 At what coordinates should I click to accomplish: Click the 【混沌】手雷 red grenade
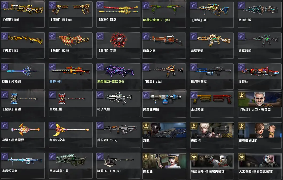pos(118,45)
